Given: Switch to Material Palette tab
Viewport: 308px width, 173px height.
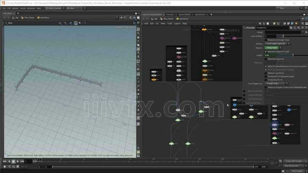Looking at the screenshot, I should point(184,15).
